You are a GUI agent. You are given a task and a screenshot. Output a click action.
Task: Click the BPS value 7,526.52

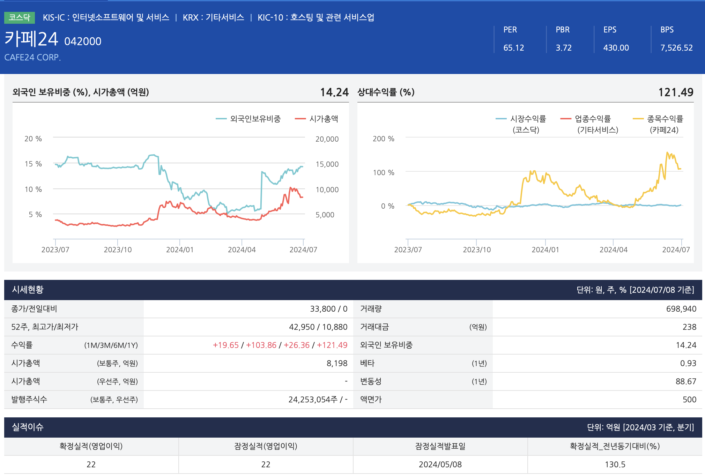tap(676, 48)
